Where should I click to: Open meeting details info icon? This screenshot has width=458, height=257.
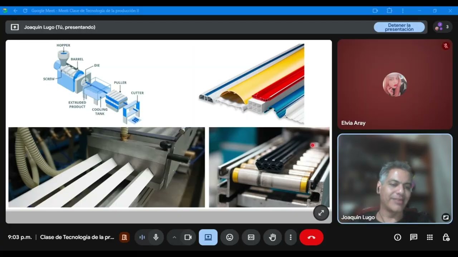(x=398, y=237)
